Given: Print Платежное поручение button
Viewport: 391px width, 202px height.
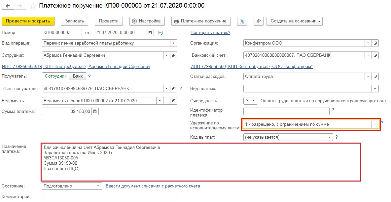Looking at the screenshot, I should click(201, 21).
